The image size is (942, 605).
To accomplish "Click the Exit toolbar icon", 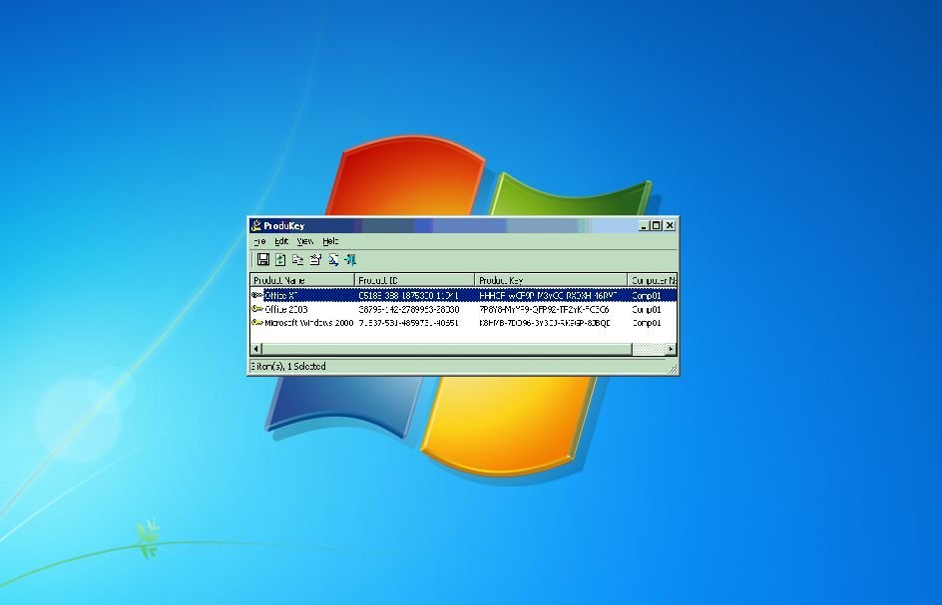I will 350,259.
